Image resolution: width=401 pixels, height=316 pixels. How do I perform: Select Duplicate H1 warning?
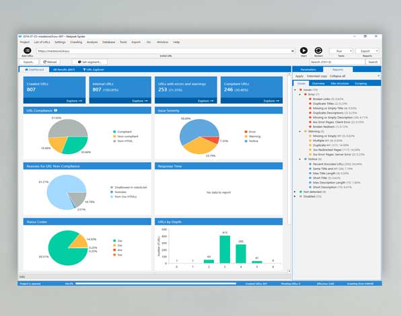click(330, 145)
